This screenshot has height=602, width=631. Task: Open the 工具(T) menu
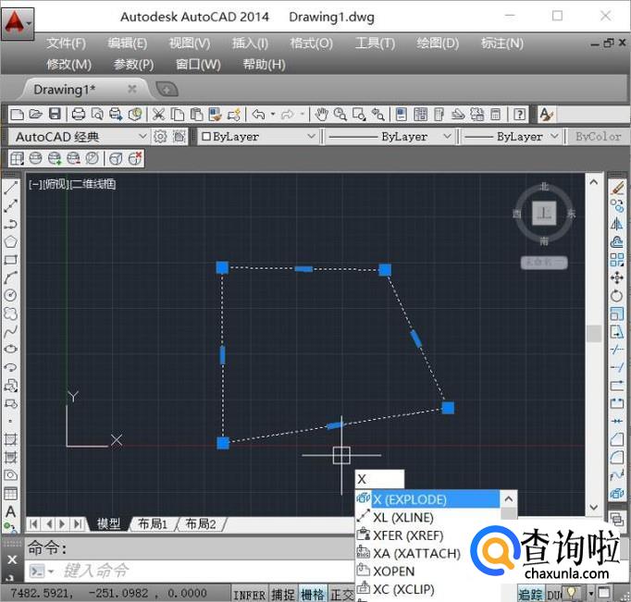click(x=375, y=43)
